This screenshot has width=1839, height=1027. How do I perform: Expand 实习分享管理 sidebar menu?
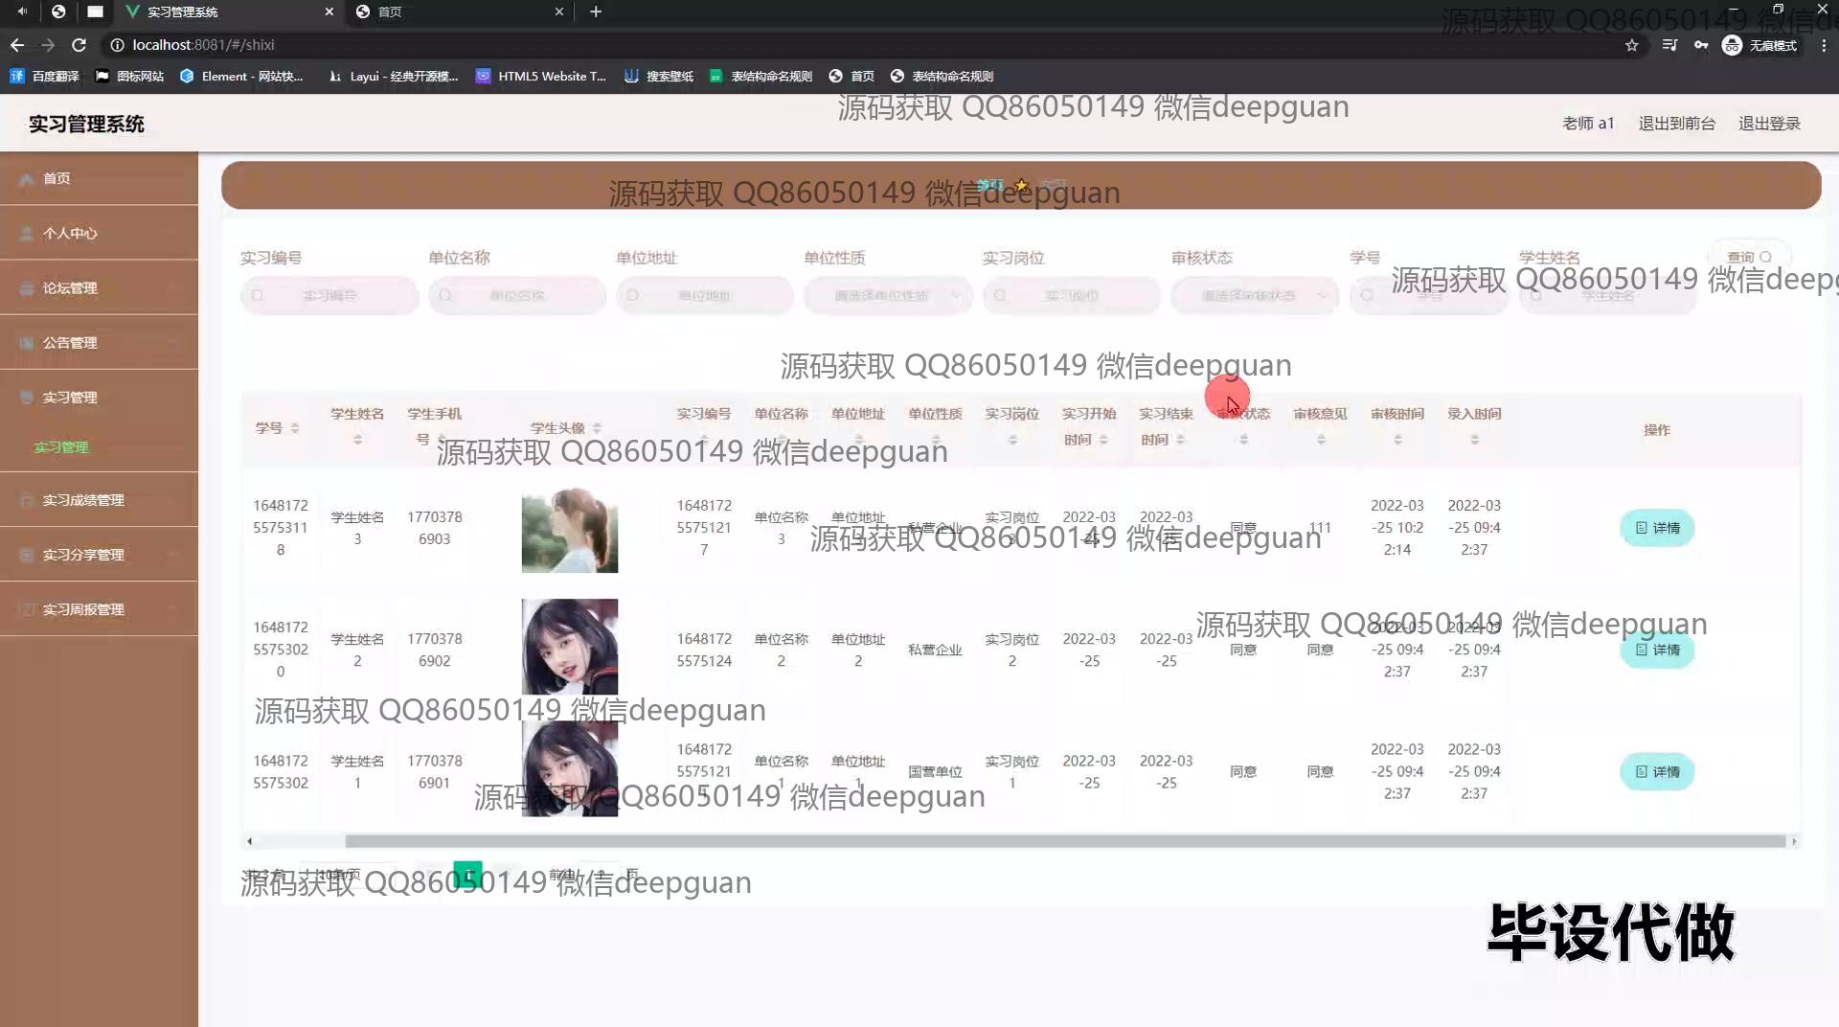pos(99,555)
